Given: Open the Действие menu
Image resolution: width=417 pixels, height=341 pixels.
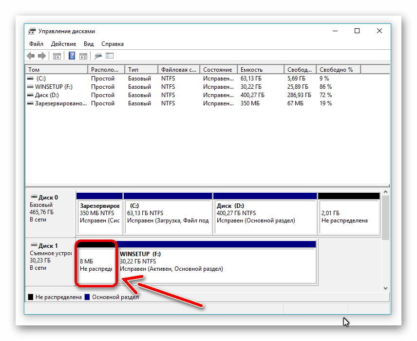Looking at the screenshot, I should click(63, 44).
